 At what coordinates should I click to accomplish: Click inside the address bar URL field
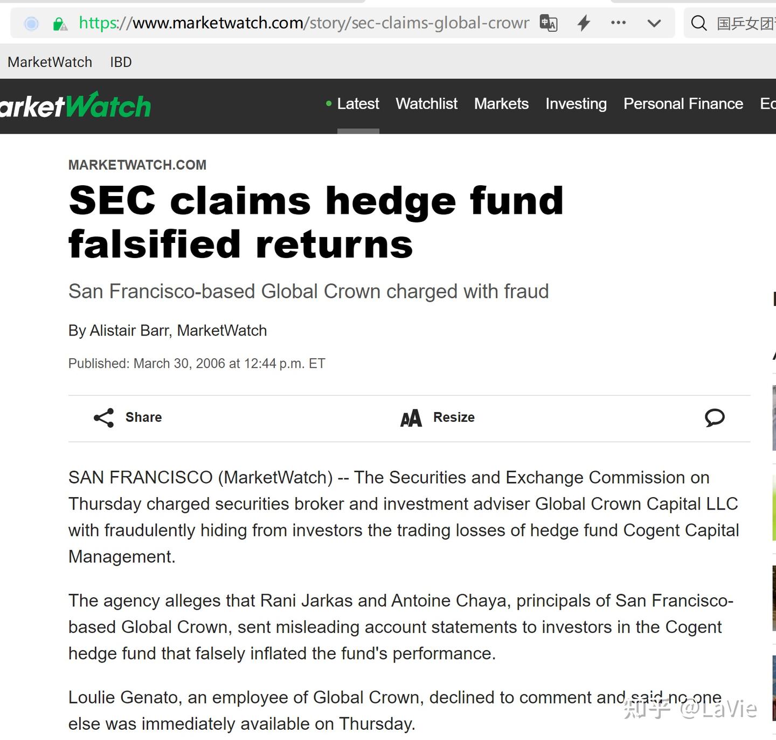[302, 23]
